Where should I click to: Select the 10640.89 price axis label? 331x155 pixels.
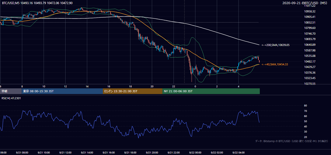click(310, 45)
